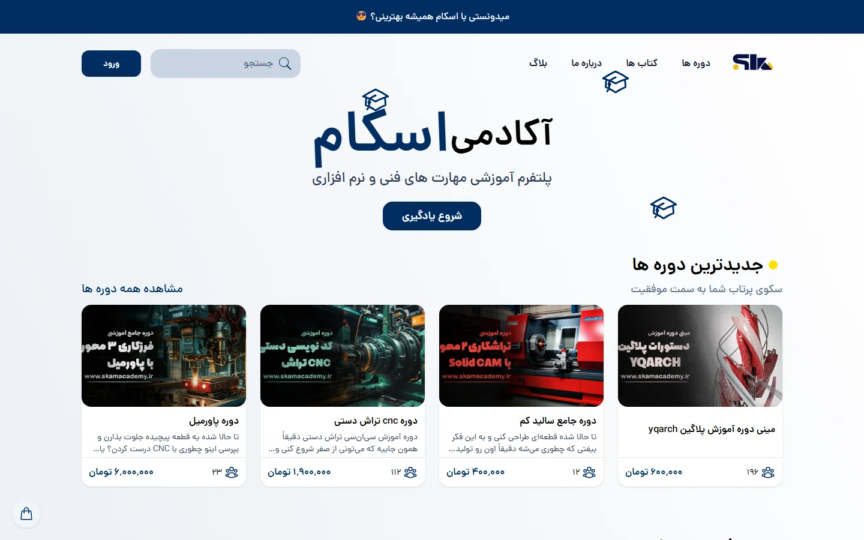Open title دوره پاورمیل
864x540 pixels.
[214, 421]
